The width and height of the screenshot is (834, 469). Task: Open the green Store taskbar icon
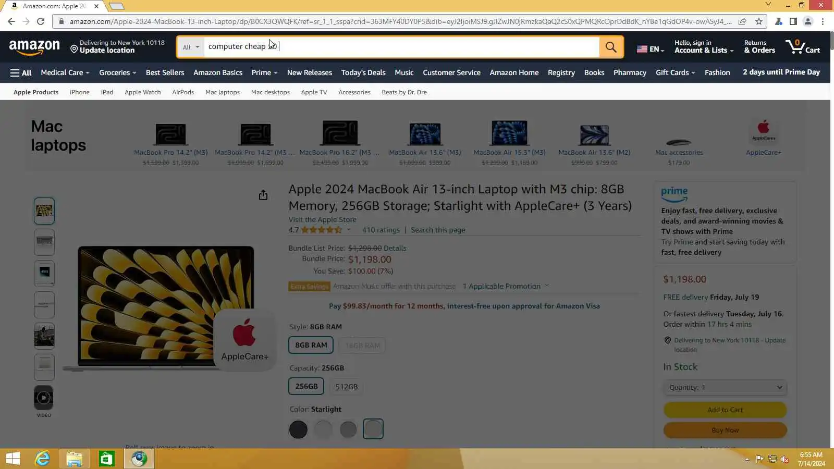106,459
